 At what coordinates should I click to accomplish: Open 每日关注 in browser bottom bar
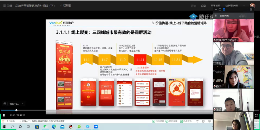click(171, 121)
